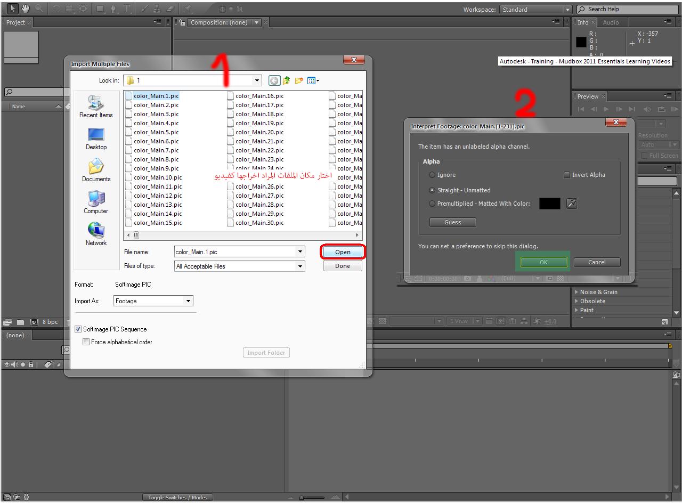The image size is (682, 503).
Task: Click the file list horizontal scrollbar
Action: pyautogui.click(x=243, y=235)
